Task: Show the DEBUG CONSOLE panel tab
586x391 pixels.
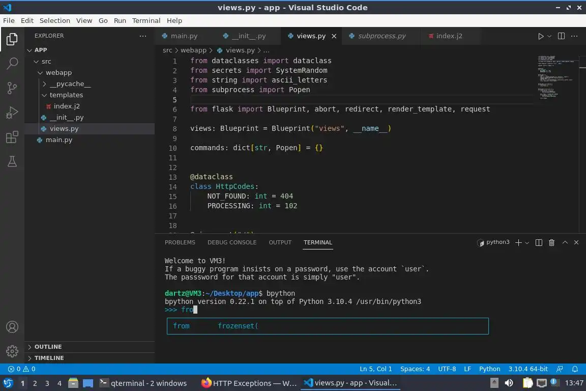Action: [x=232, y=242]
